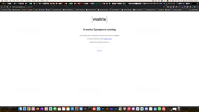Open Trello from the dock
The height and width of the screenshot is (112, 199).
81,109
